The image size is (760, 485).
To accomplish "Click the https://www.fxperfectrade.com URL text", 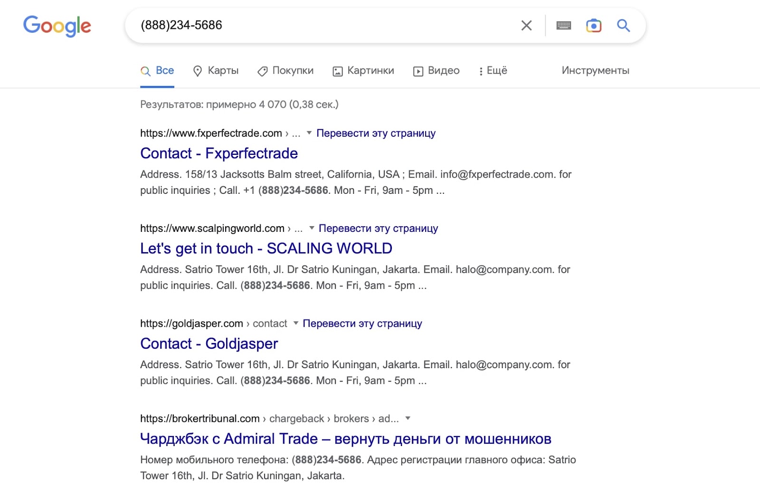I will pos(211,133).
